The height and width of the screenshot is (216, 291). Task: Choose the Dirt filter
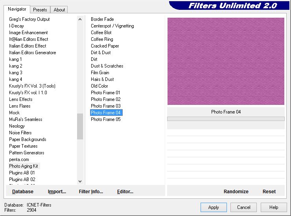tap(94, 59)
